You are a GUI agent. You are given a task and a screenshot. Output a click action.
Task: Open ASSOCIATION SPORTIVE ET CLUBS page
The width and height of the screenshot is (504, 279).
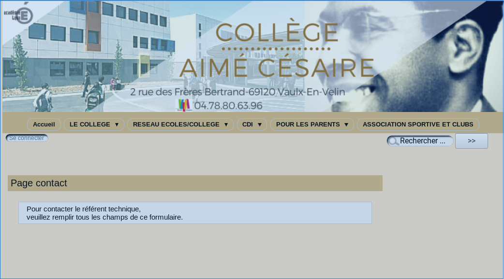tap(418, 125)
